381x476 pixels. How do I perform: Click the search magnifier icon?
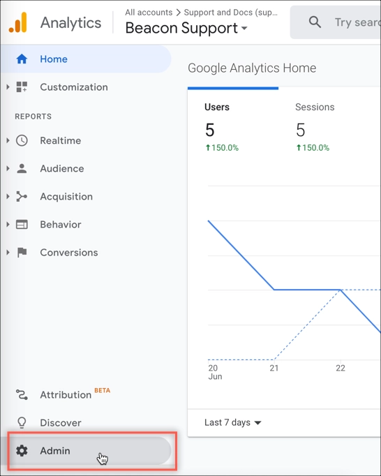tap(315, 22)
